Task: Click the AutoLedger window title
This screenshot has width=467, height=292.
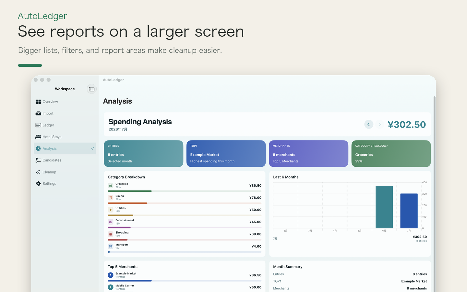Action: pos(114,80)
